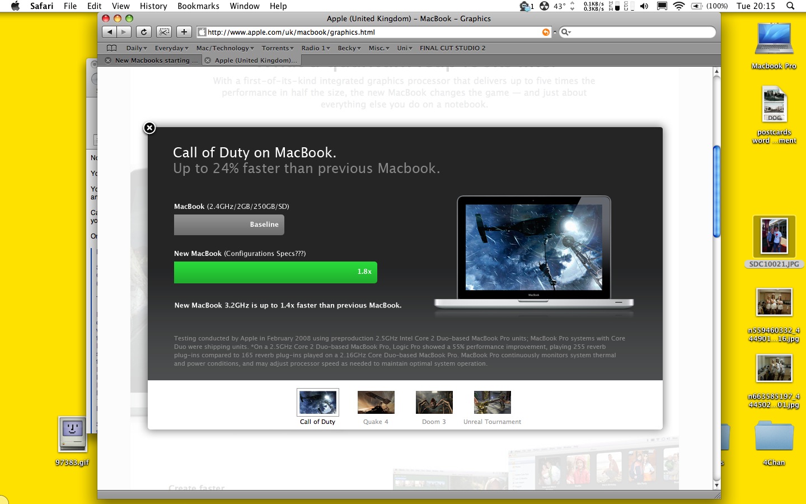Expand the Torrents bookmarks folder
The height and width of the screenshot is (504, 806).
click(x=278, y=48)
